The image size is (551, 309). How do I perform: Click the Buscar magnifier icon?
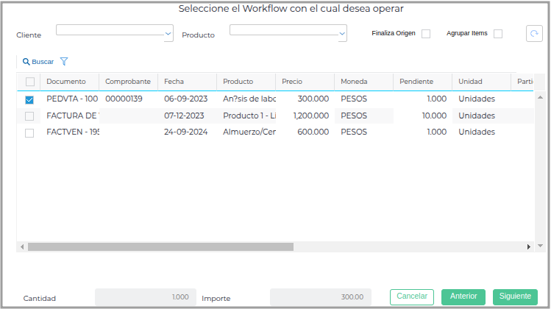(26, 63)
